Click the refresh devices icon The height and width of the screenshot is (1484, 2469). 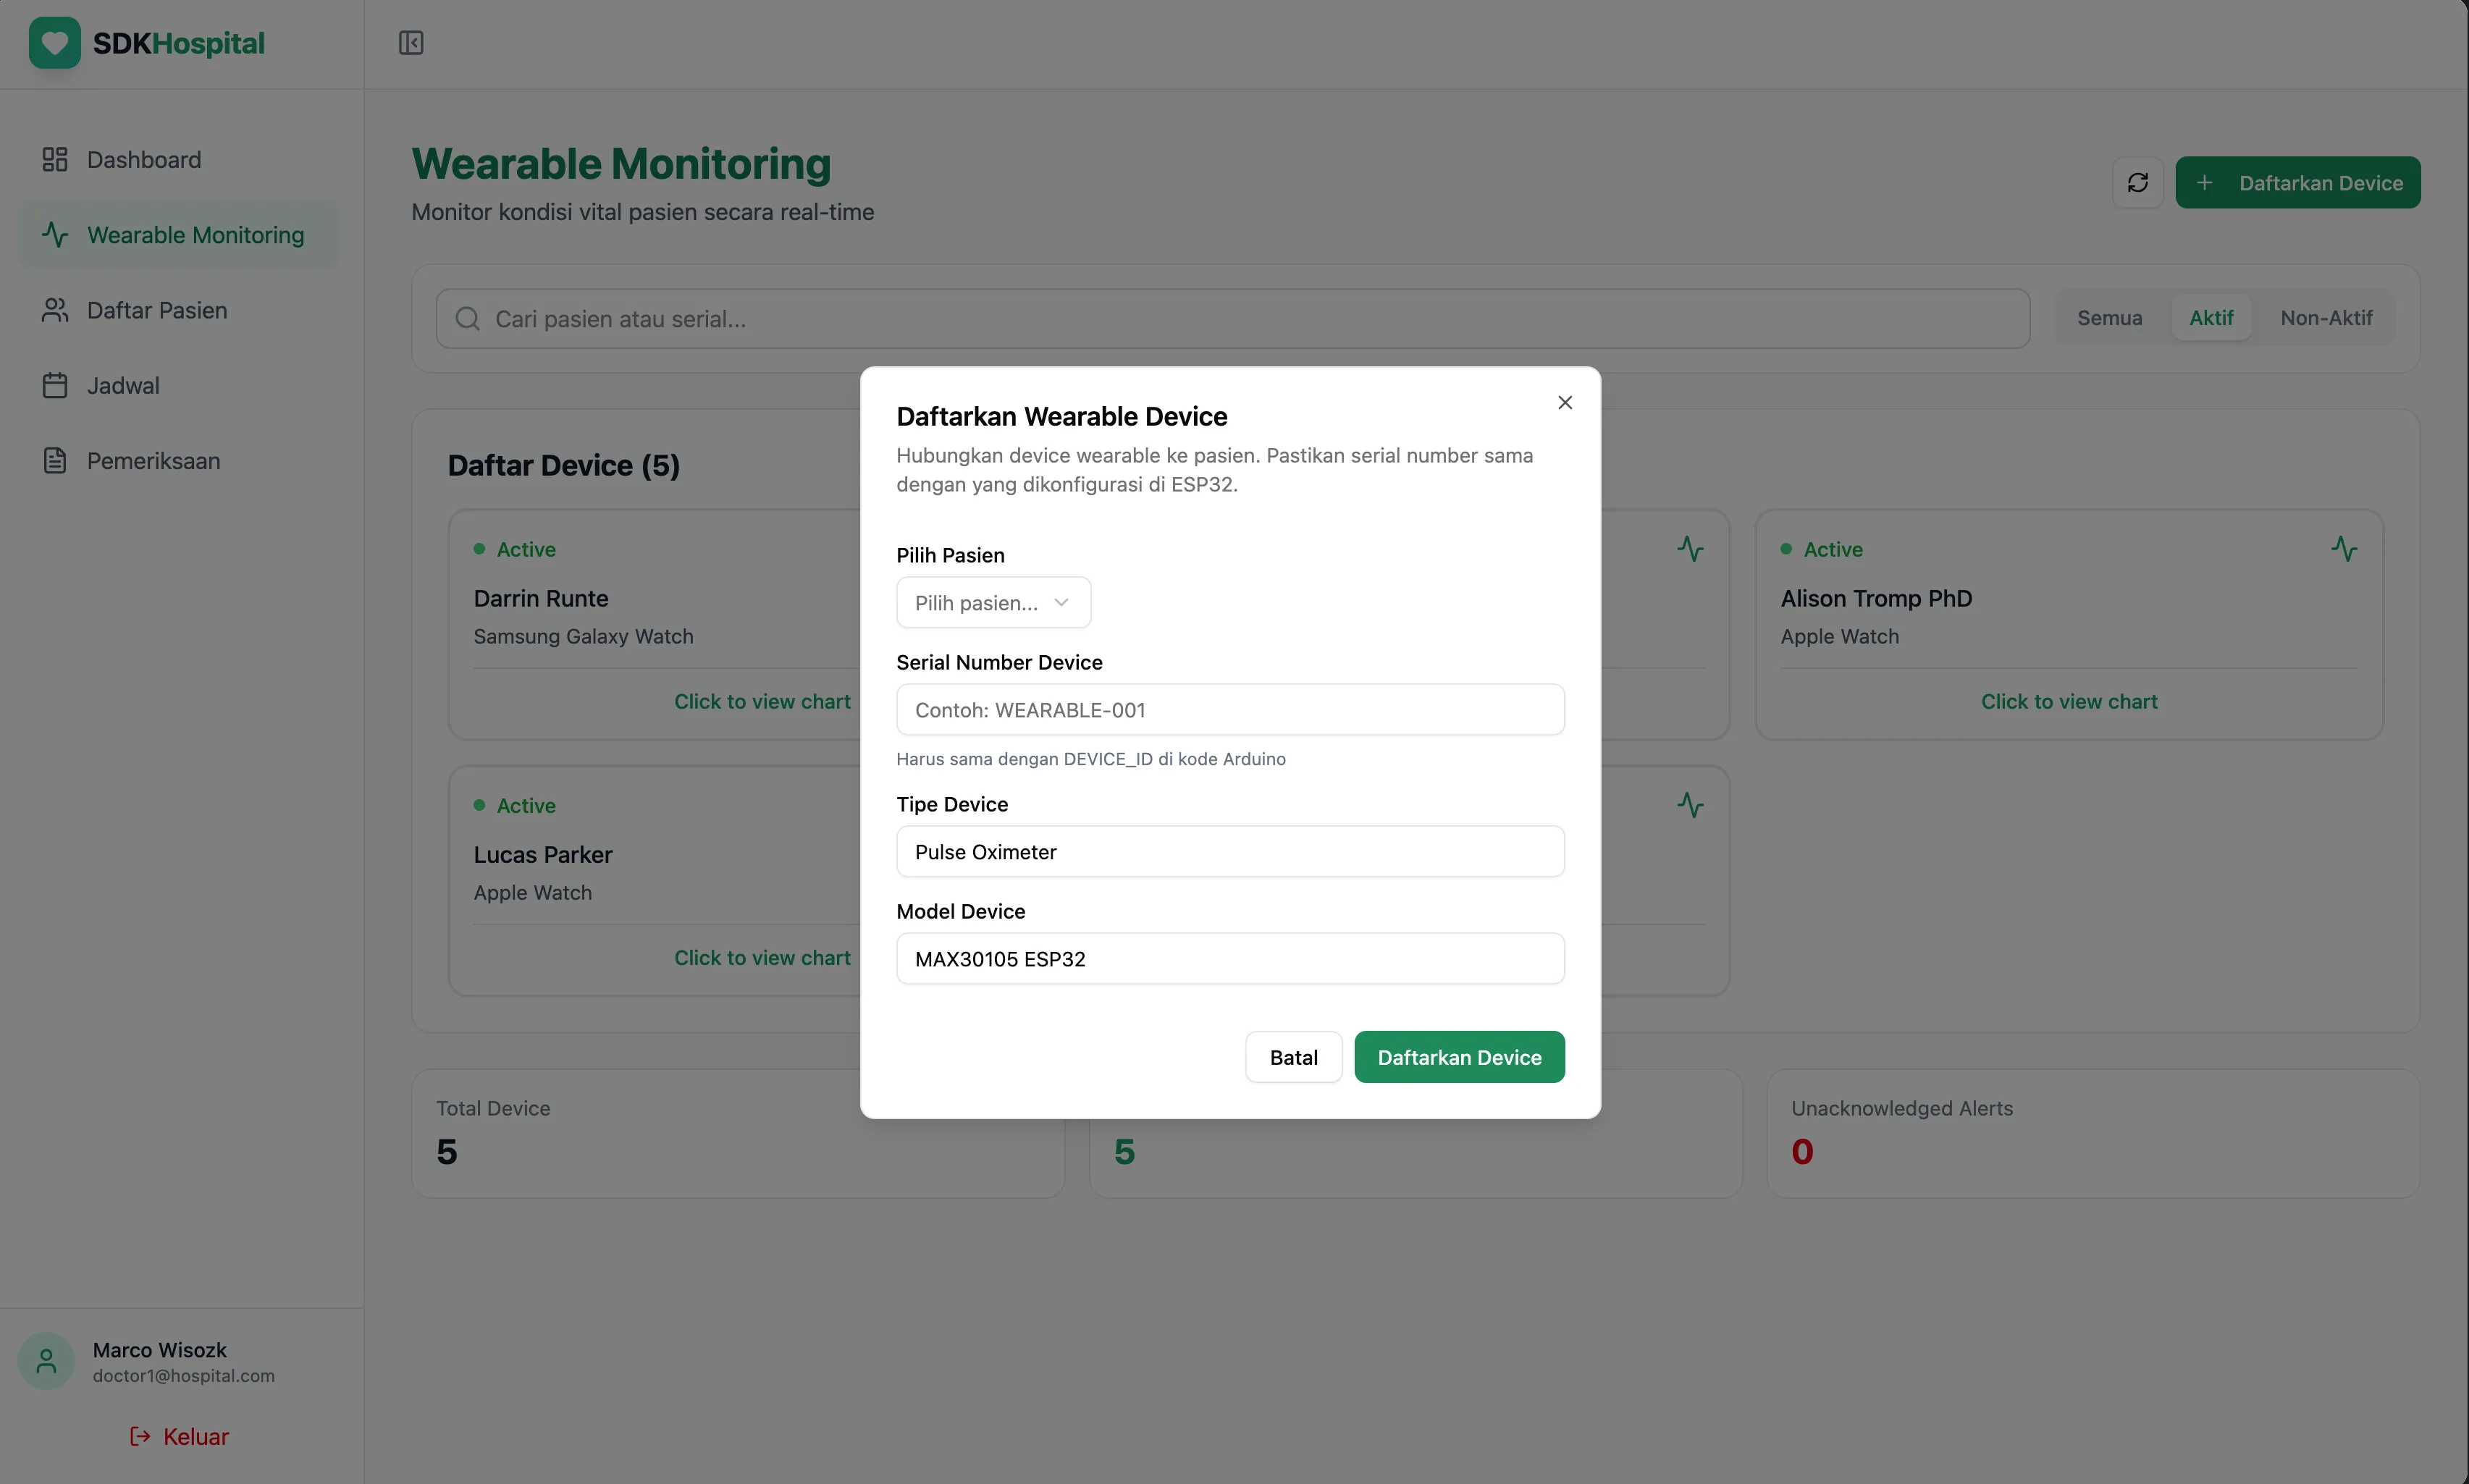(x=2138, y=182)
